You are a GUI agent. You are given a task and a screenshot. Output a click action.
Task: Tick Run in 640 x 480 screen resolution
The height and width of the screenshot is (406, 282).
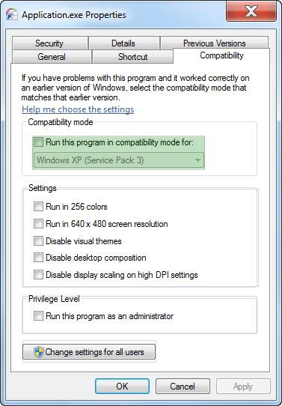point(38,224)
